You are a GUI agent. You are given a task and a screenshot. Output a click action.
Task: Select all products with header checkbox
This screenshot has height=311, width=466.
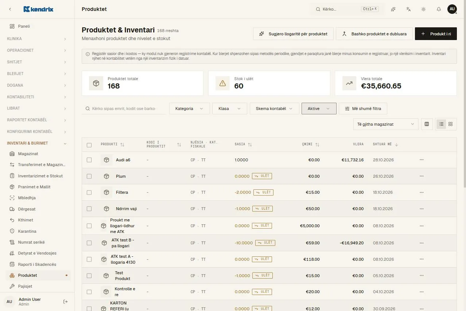[89, 145]
